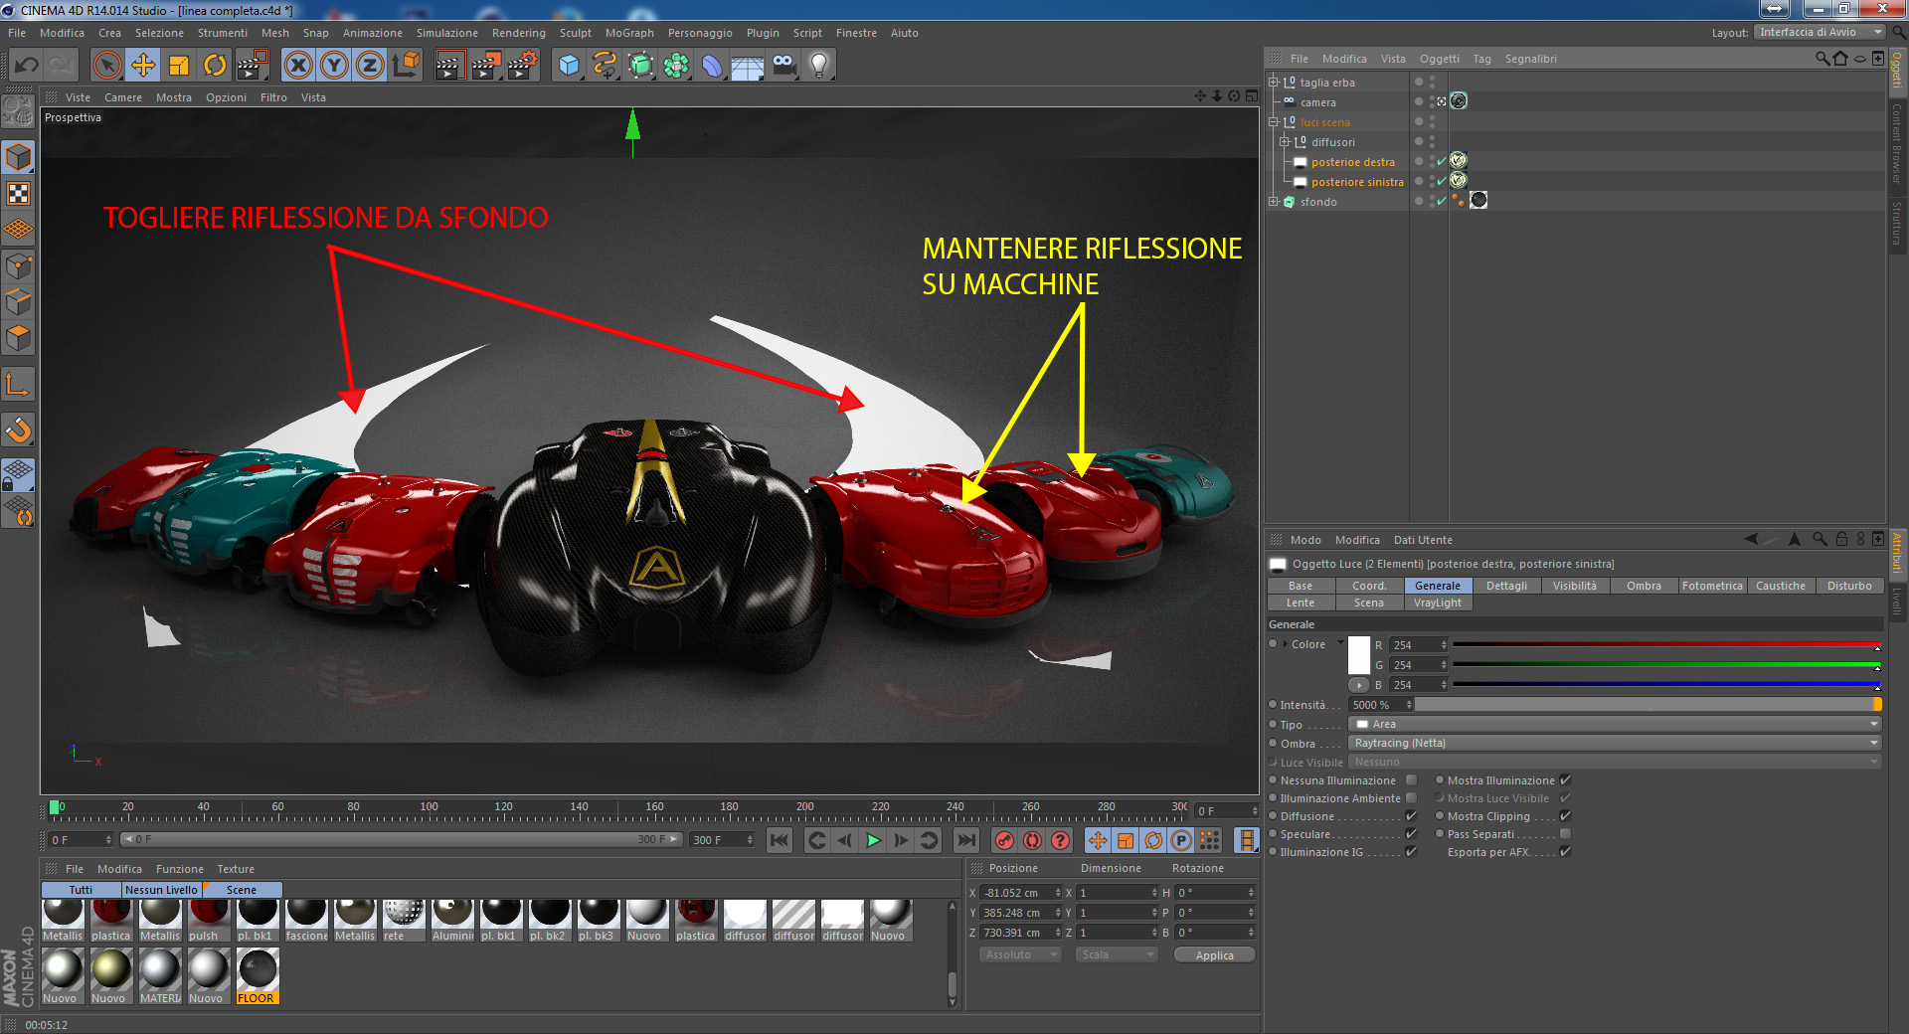1909x1034 pixels.
Task: Open the MoGraph menu
Action: point(629,33)
